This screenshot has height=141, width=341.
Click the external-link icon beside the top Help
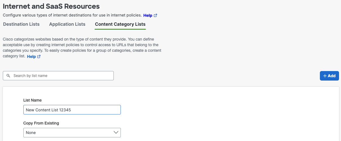point(155,15)
